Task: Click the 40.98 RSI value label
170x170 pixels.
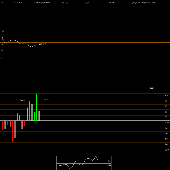Action: (42, 44)
